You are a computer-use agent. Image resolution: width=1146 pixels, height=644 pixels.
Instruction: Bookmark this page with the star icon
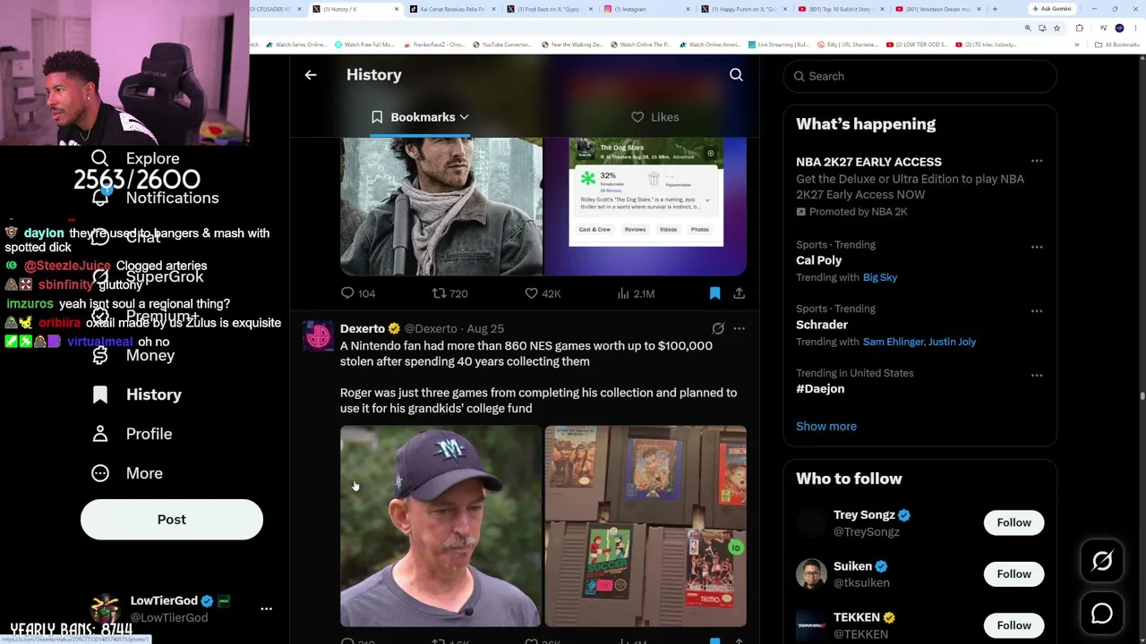tap(1056, 28)
